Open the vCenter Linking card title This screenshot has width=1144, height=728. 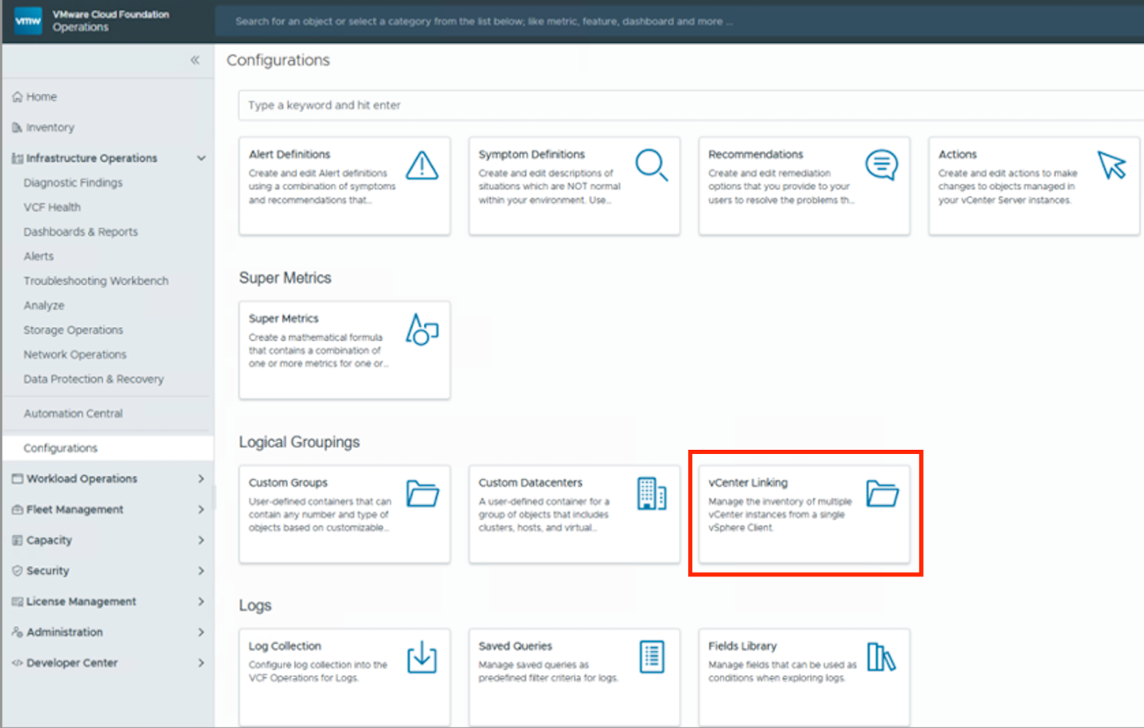748,483
